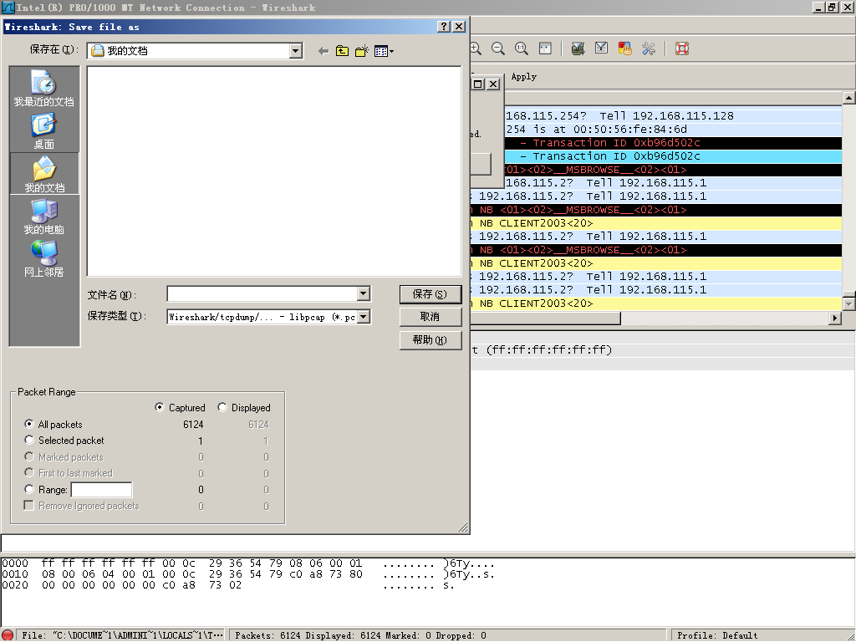Click hex dump row starting with 0000
Image resolution: width=856 pixels, height=642 pixels.
pos(248,563)
